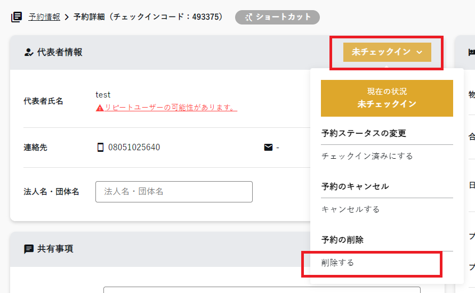The width and height of the screenshot is (475, 293).
Task: Click the bed icon in the right panel
Action: (x=471, y=52)
